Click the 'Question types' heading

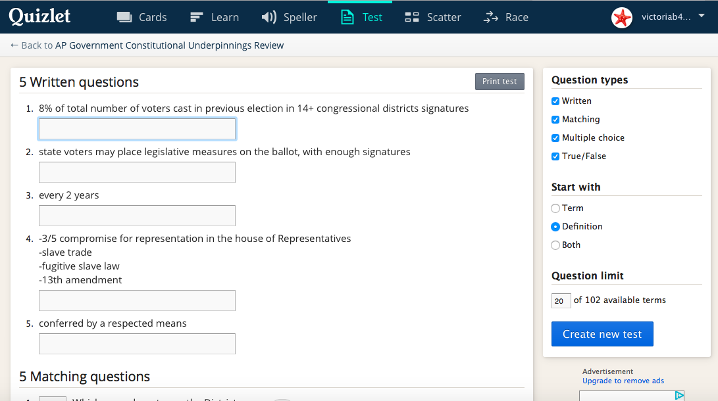[x=589, y=80]
